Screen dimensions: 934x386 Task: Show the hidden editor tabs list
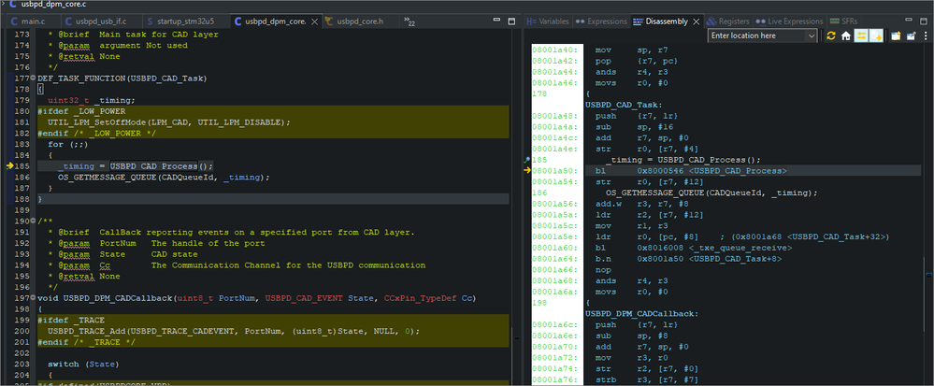[410, 21]
